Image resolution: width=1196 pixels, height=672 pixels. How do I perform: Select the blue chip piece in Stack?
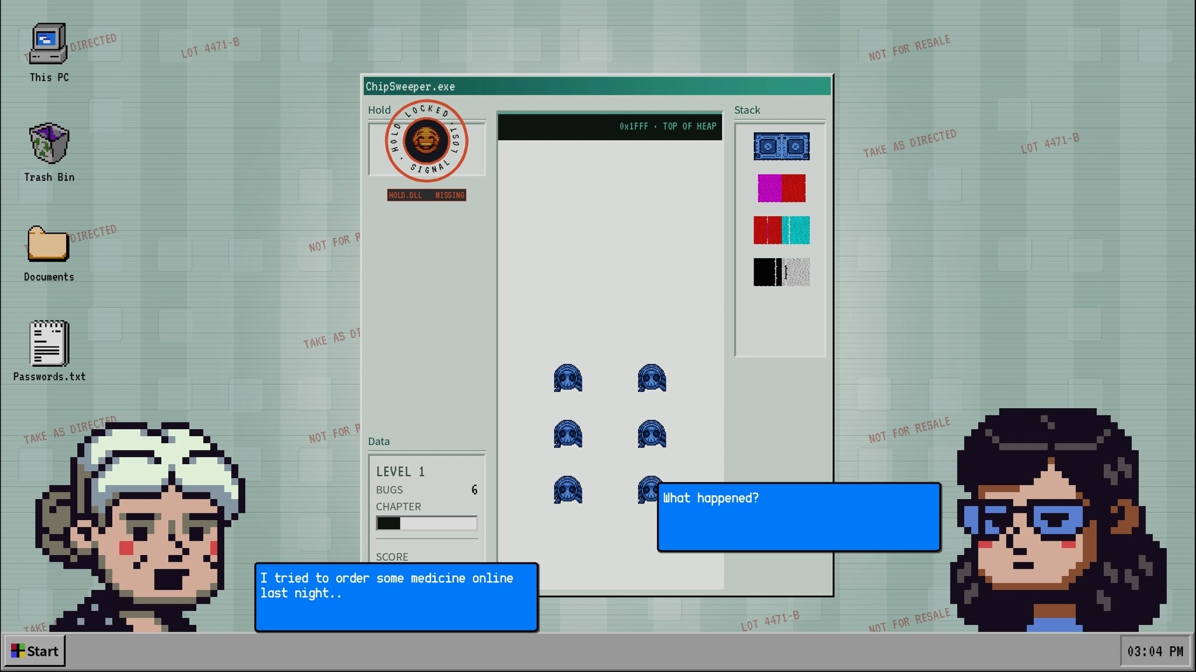point(781,146)
